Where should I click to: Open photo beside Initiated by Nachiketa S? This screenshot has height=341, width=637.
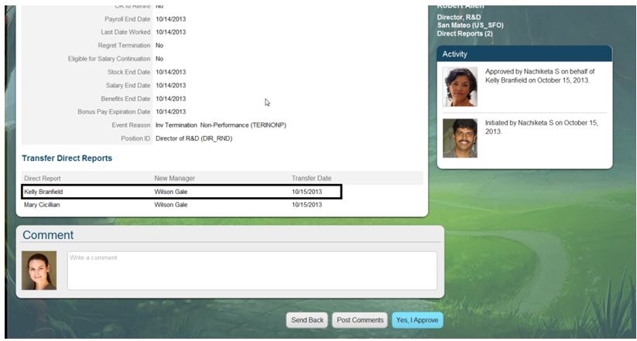[460, 138]
